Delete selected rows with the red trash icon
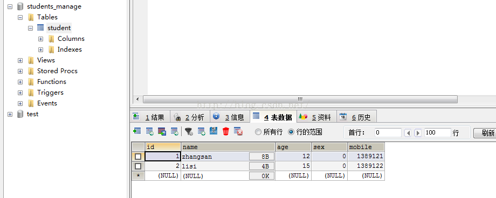This screenshot has width=496, height=198. [x=225, y=131]
